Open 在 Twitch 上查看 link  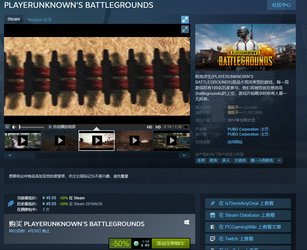pyautogui.click(x=248, y=238)
